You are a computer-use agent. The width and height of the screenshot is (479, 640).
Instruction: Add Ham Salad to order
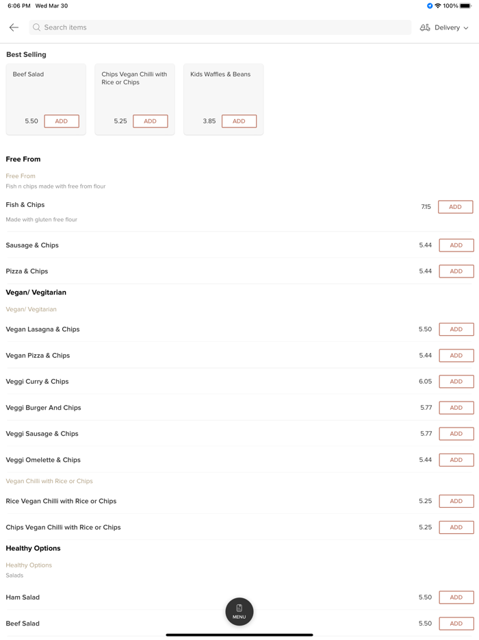pos(456,598)
